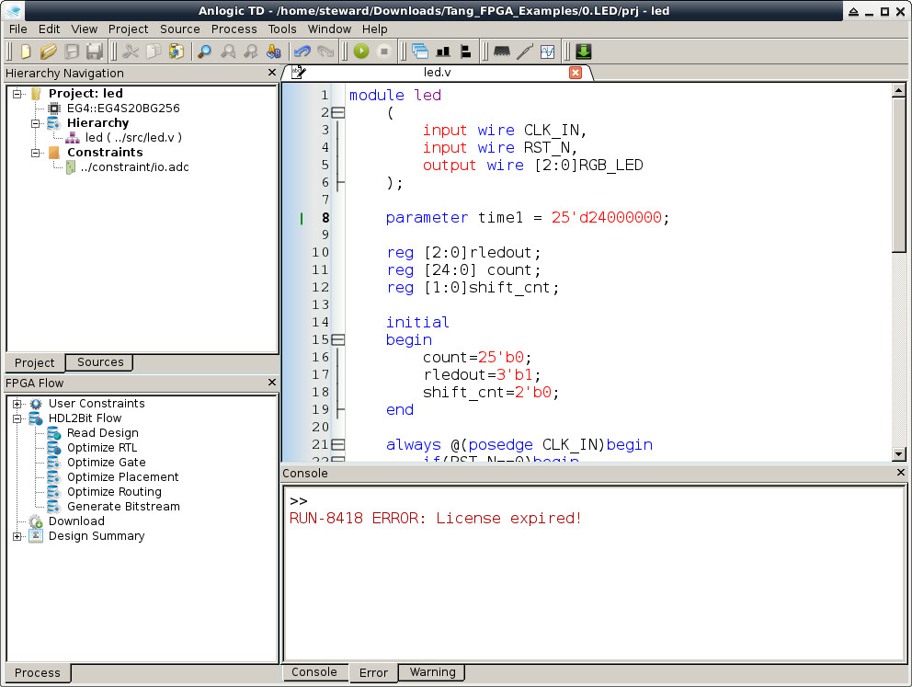Close the led.v editor tab
Image resolution: width=912 pixels, height=687 pixels.
tap(576, 73)
